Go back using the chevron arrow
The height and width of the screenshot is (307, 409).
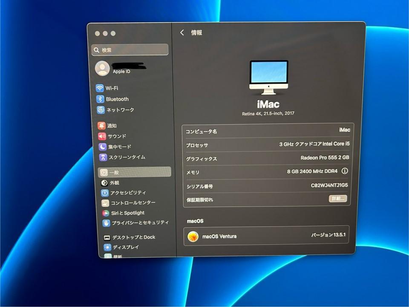(x=182, y=33)
